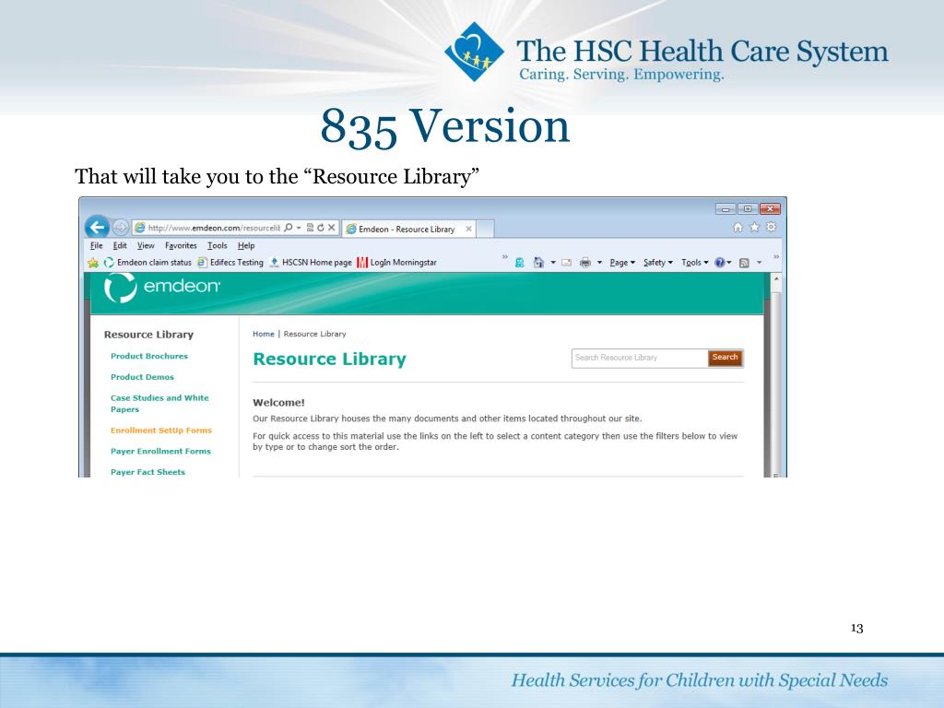Expand address bar autocomplete dropdown arrow

pos(299,228)
